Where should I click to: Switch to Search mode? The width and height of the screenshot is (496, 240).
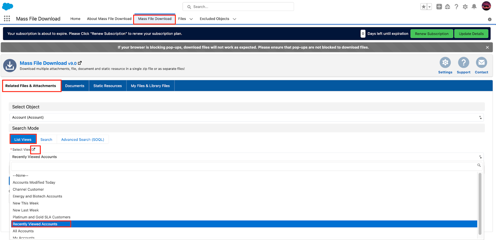click(x=46, y=139)
